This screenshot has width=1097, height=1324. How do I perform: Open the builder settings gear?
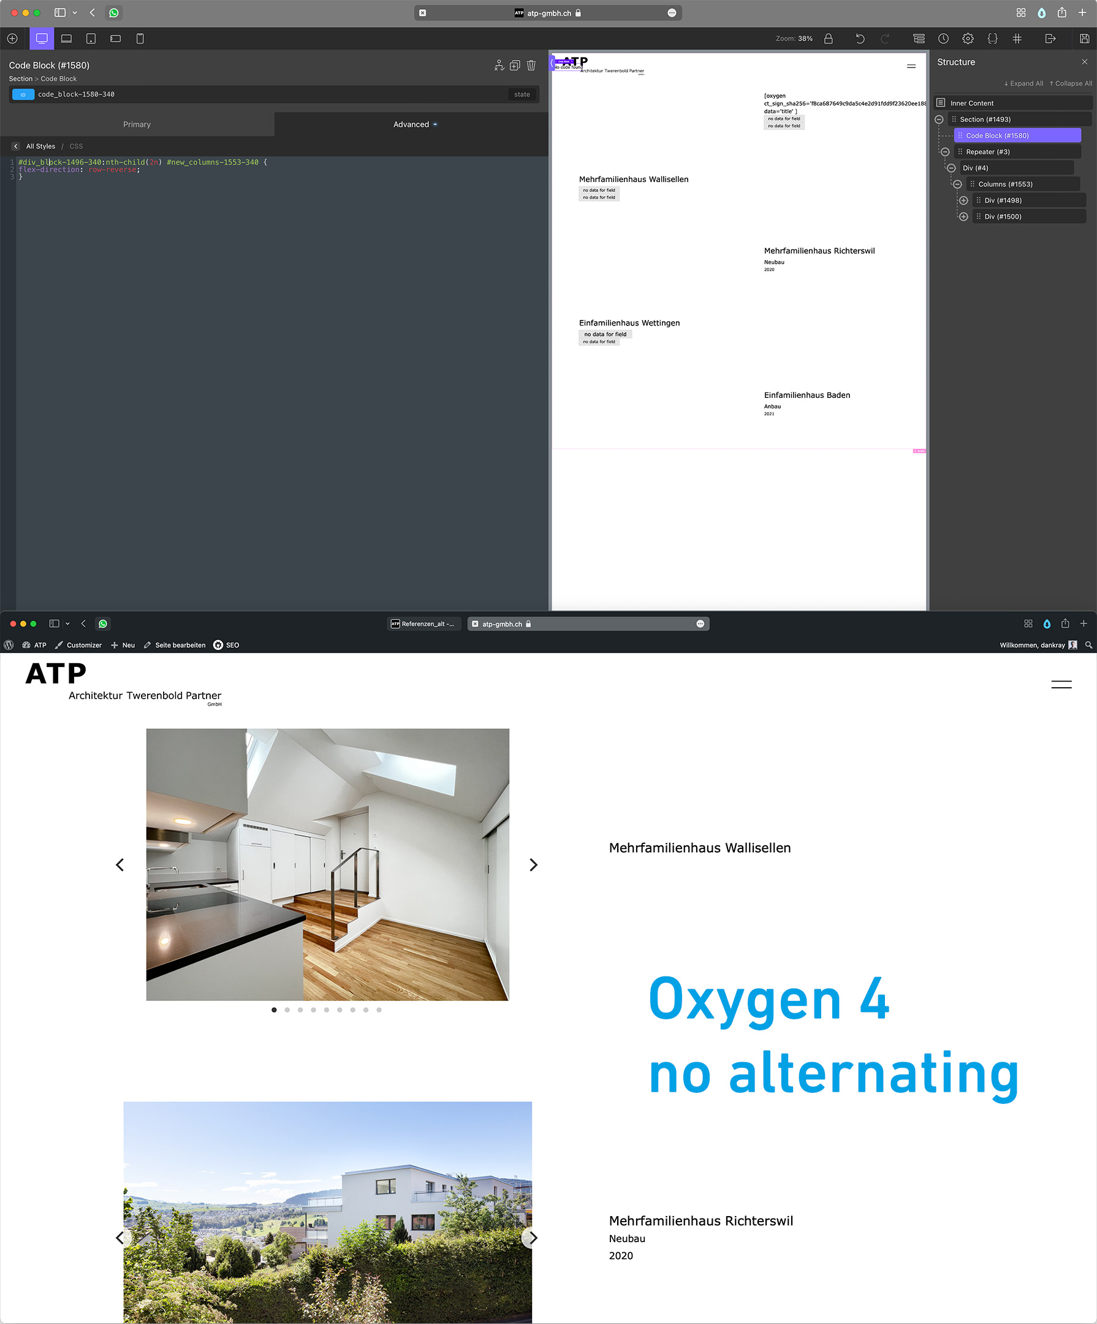pyautogui.click(x=968, y=39)
